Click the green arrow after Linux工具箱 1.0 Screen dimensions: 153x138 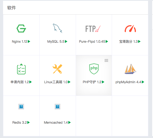(69, 82)
